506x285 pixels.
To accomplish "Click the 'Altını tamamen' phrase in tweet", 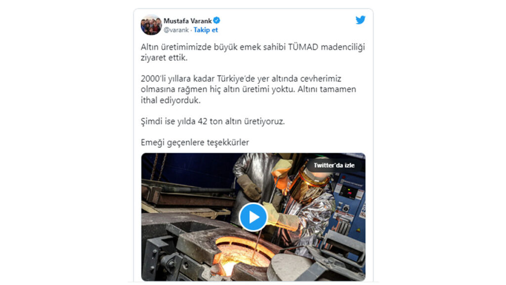I will click(x=327, y=90).
